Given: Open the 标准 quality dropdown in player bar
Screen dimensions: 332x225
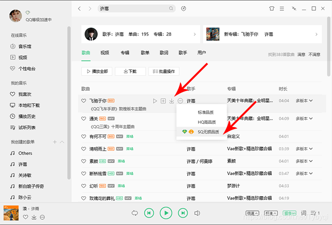Looking at the screenshot, I should tap(271, 213).
